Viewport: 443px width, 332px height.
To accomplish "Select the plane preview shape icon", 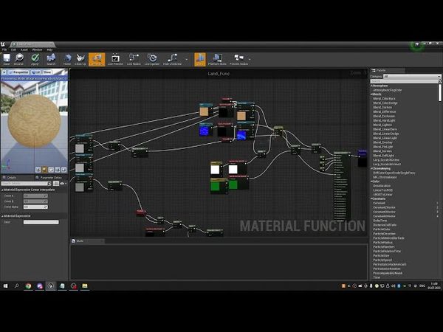I will [51, 170].
